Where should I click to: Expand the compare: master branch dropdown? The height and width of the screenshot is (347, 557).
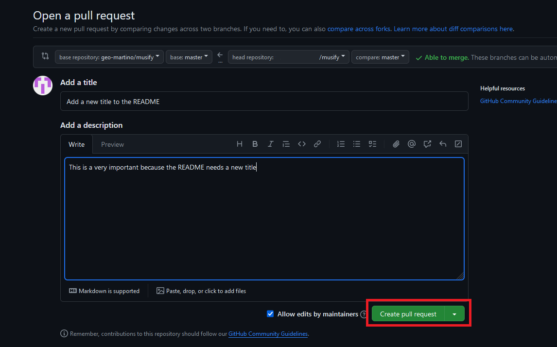click(x=380, y=57)
